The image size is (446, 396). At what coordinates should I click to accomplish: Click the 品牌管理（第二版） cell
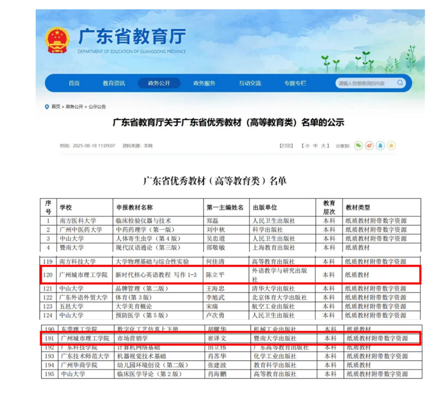coord(142,289)
